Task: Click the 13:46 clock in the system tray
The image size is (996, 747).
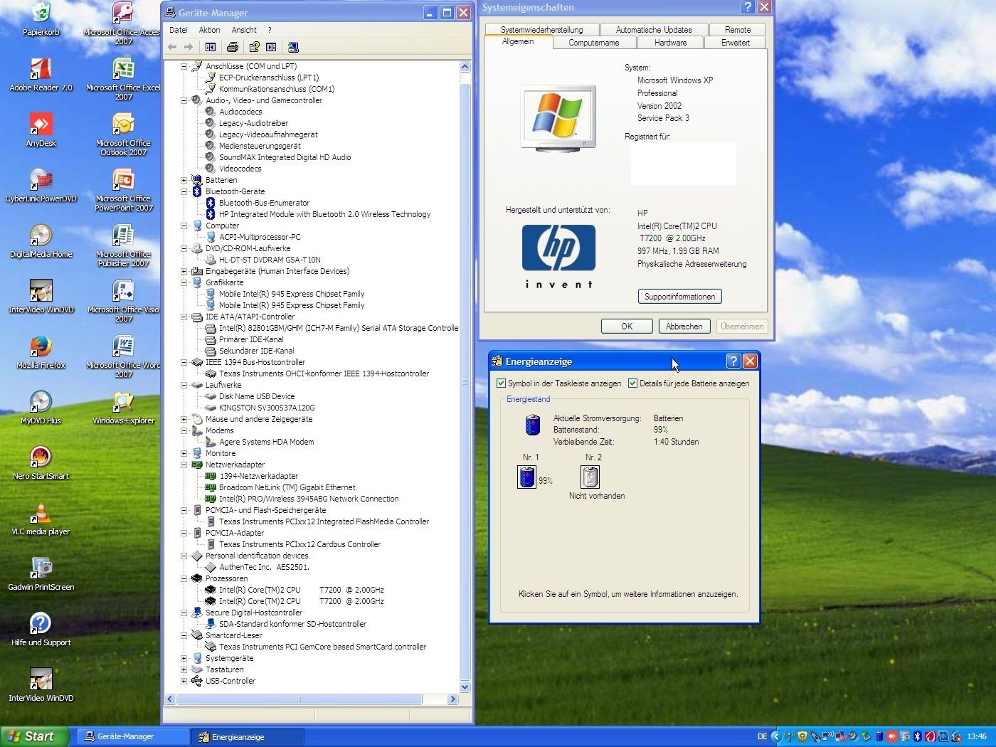Action: (977, 736)
